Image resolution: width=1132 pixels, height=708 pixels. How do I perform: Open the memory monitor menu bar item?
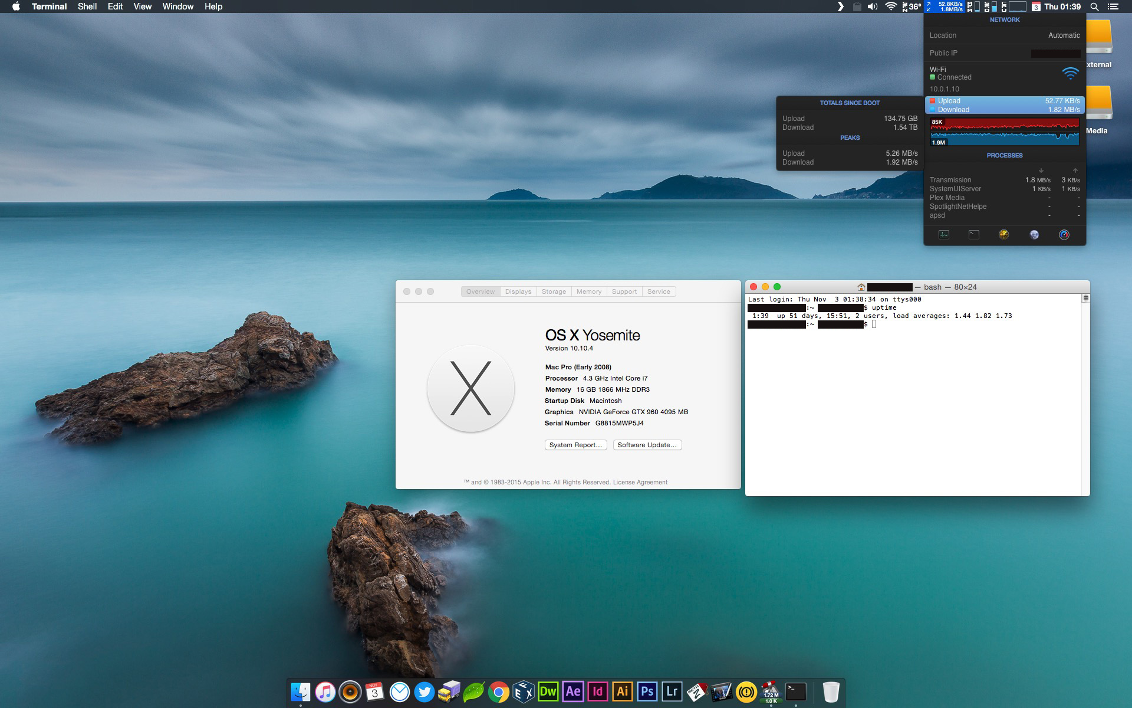(x=973, y=6)
